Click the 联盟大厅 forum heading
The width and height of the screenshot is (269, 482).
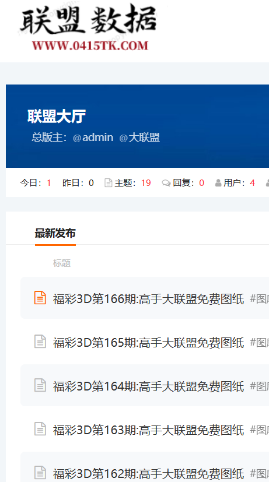[x=57, y=117]
